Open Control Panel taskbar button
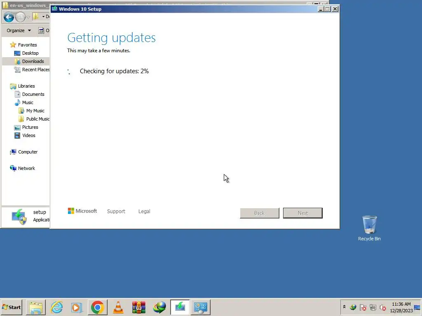Image resolution: width=422 pixels, height=316 pixels. [201, 307]
